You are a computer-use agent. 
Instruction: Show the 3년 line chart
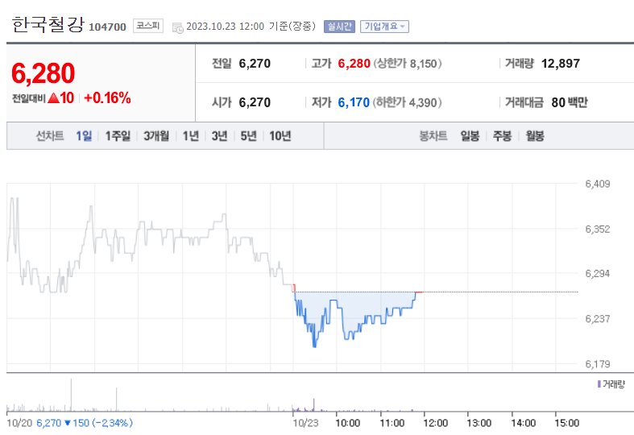tap(220, 136)
